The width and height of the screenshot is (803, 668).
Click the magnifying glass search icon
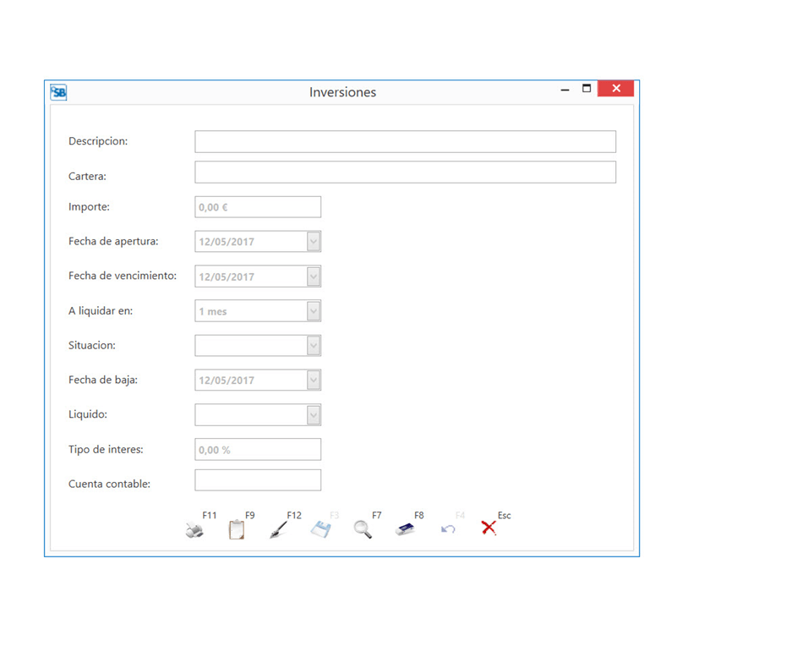[363, 530]
